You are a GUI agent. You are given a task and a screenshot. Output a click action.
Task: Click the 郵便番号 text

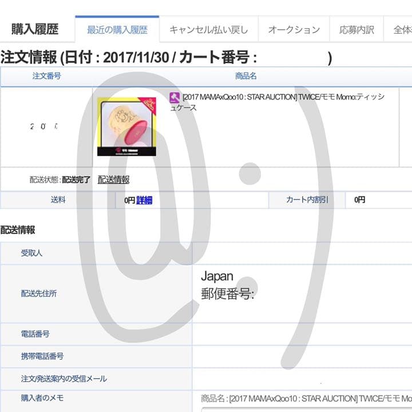[x=228, y=294]
